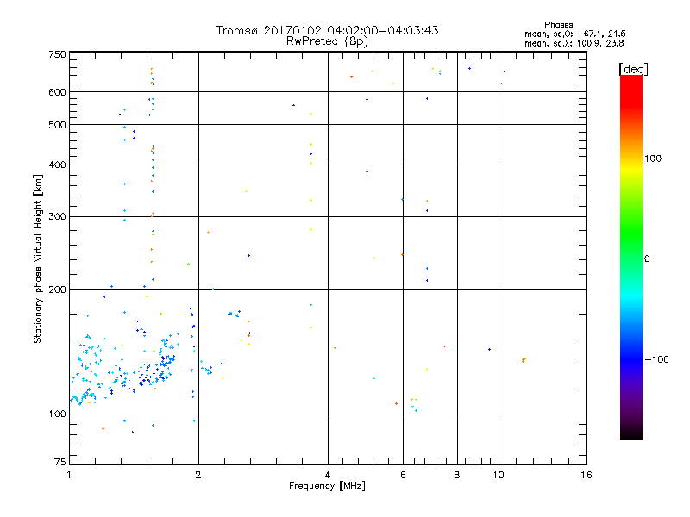Click the y-axis tick label "750"
Image resolution: width=690 pixels, height=517 pixels.
point(57,54)
